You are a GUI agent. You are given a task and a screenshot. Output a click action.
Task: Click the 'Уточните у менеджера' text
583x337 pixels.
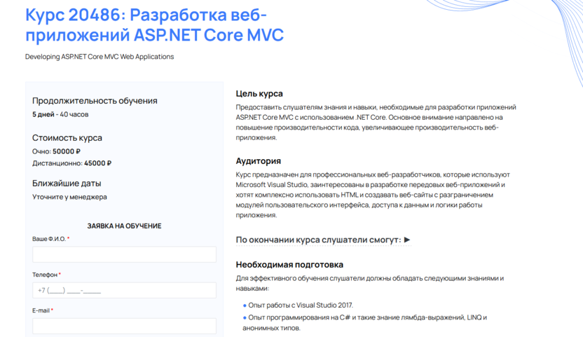[69, 197]
